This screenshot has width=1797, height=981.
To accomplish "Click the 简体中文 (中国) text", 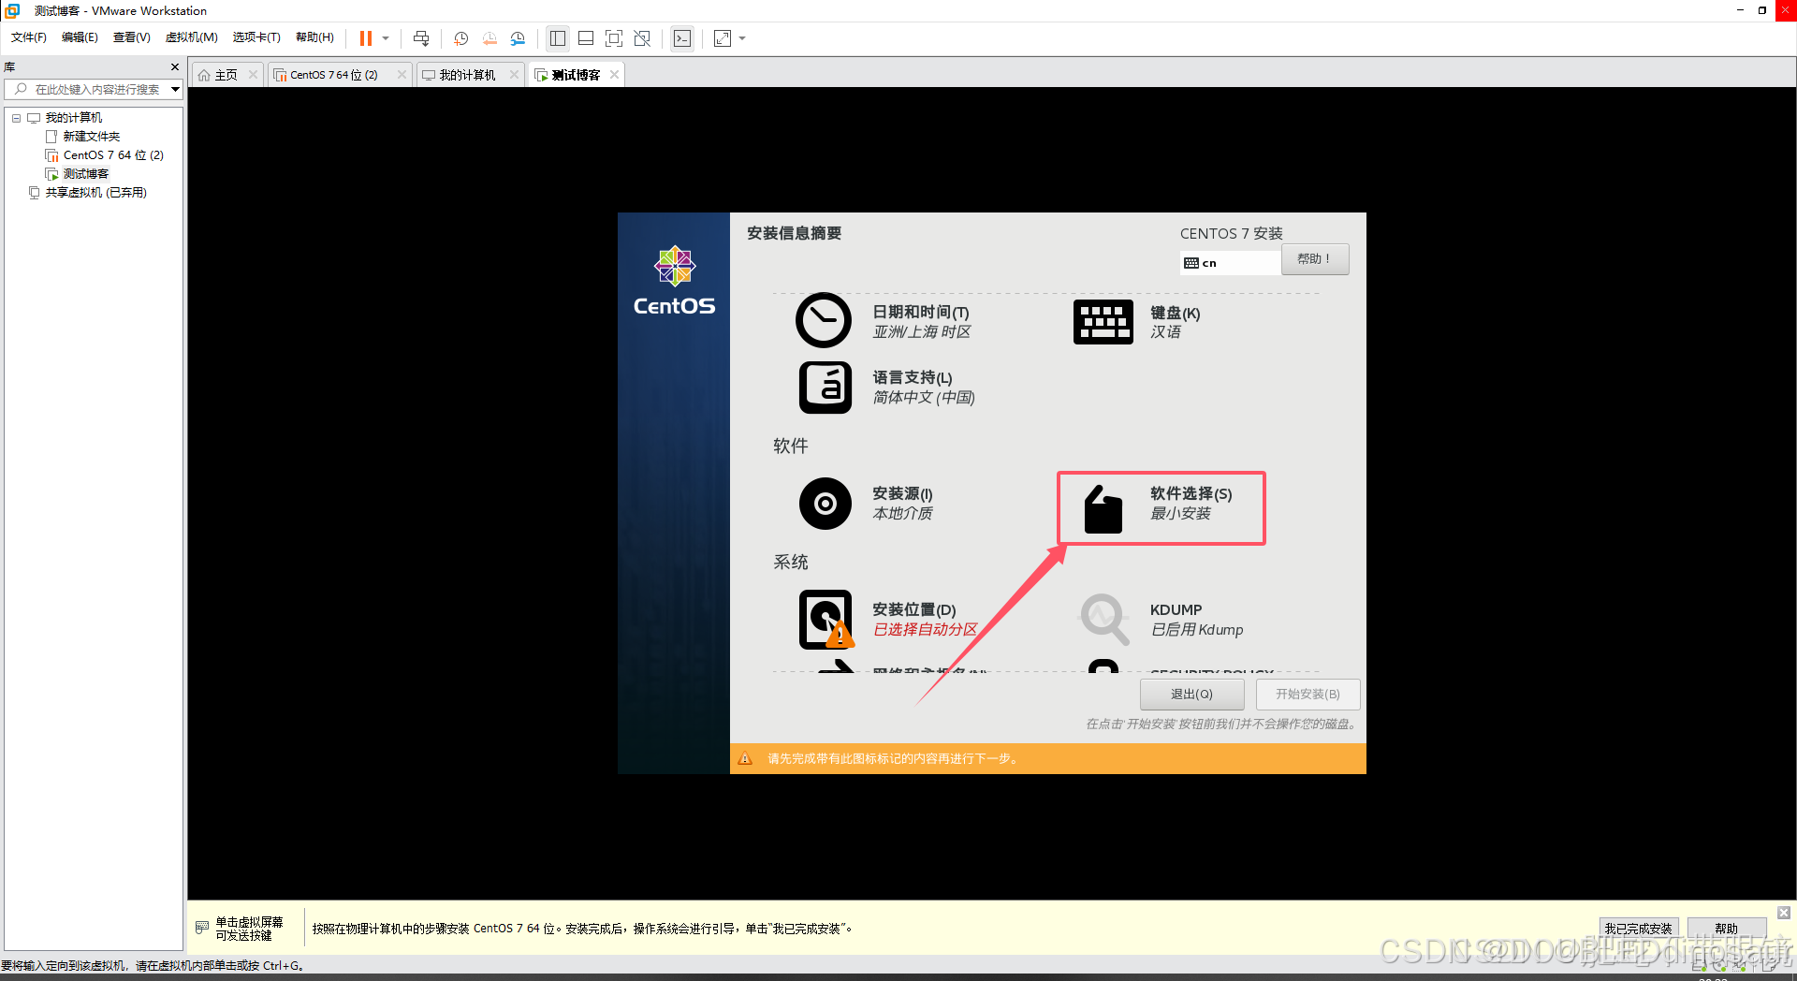I will pos(924,398).
